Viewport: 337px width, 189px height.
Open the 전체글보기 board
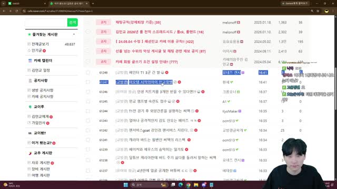coord(40,44)
